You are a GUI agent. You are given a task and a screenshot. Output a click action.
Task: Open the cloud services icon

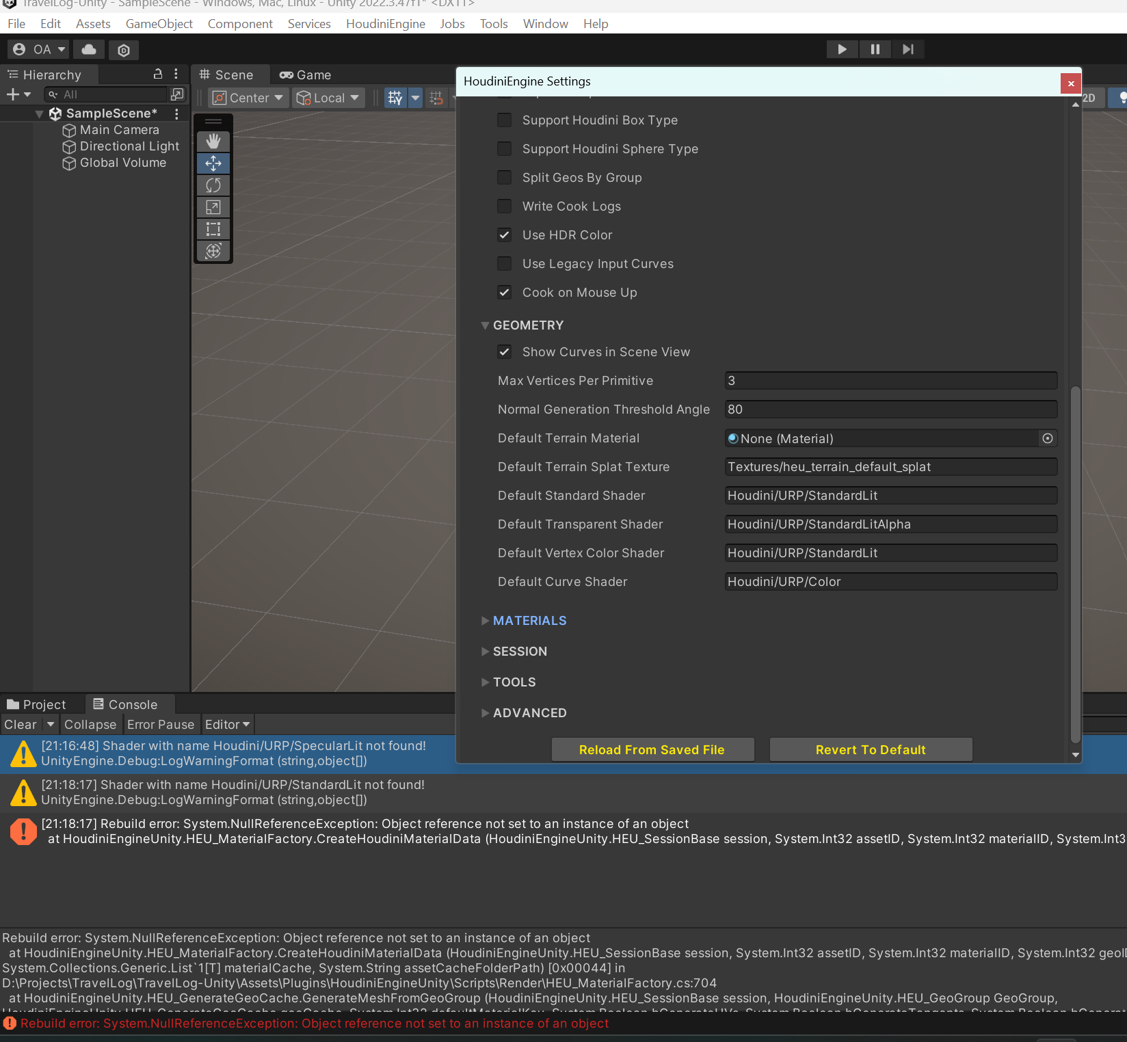click(x=89, y=49)
